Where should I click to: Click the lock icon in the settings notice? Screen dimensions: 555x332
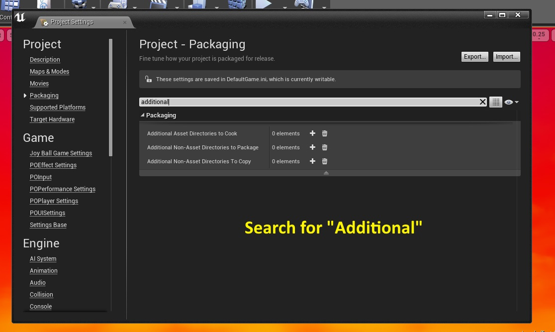[148, 79]
